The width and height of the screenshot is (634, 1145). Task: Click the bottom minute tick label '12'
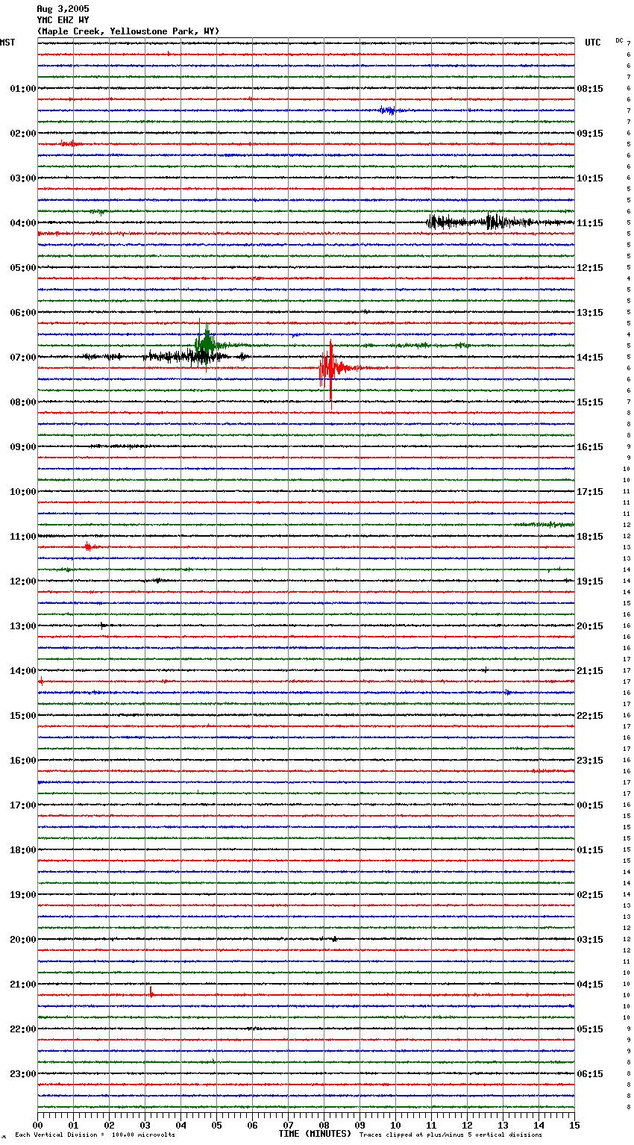(x=467, y=1125)
